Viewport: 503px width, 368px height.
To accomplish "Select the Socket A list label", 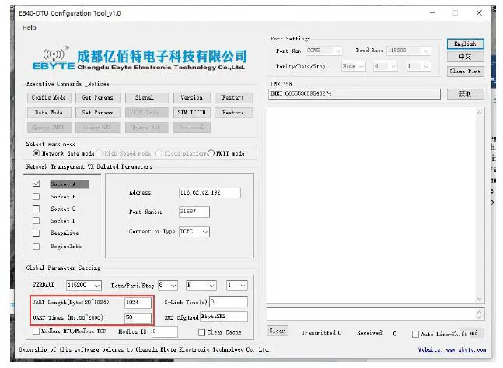I will click(x=70, y=184).
